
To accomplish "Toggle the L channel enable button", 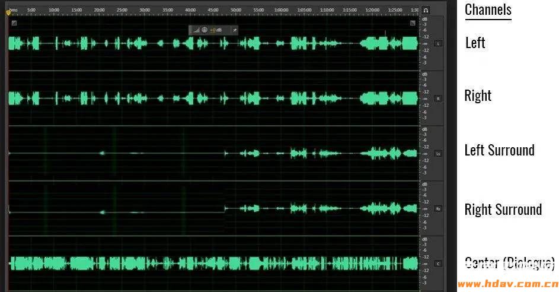I will point(438,43).
